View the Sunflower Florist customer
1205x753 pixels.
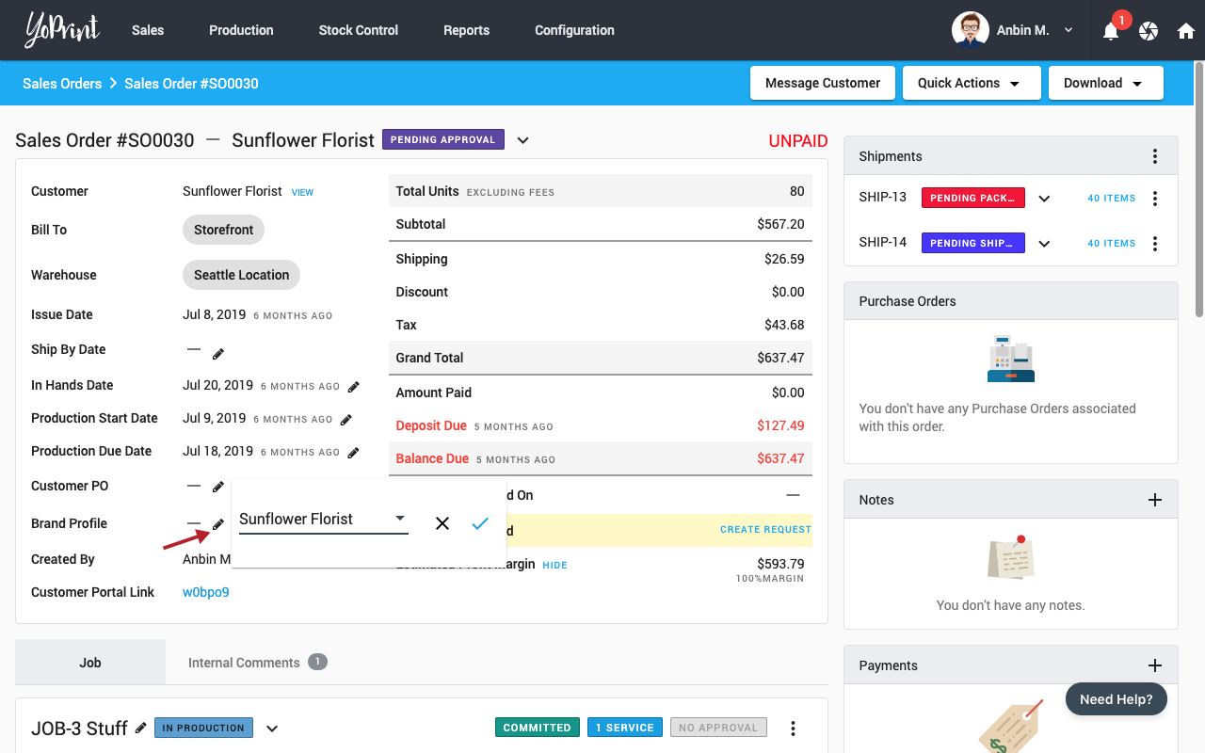(x=302, y=192)
